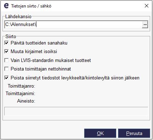The height and width of the screenshot is (140, 153).
Task: Click into the Lähdekansio path field
Action: point(73,25)
